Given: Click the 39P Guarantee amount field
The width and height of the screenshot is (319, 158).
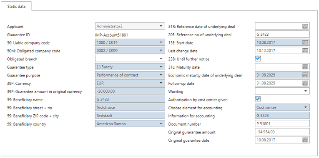Looking at the screenshot, I should point(130,91).
